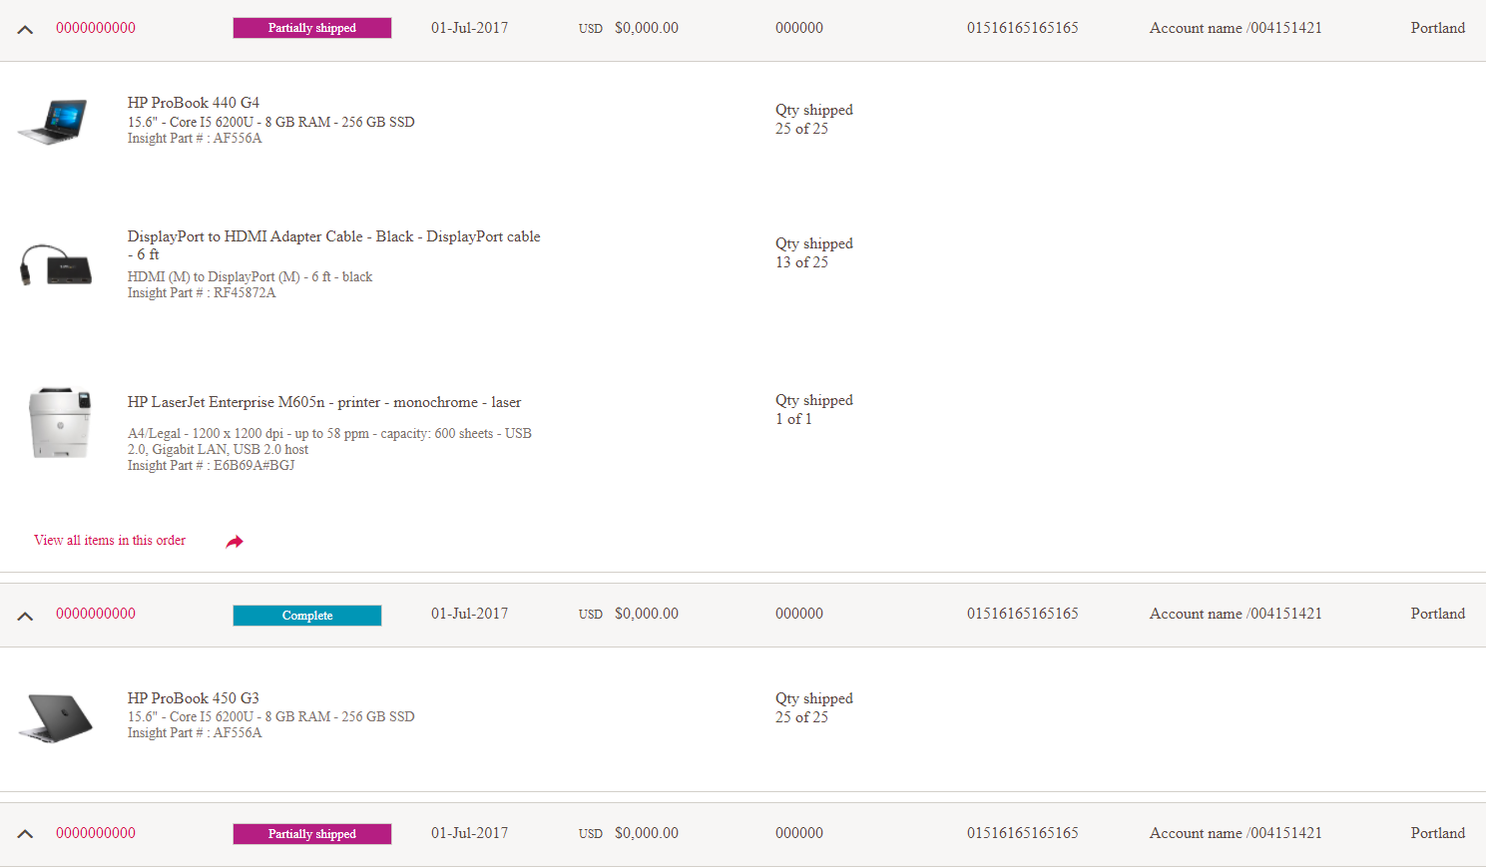Collapse the order containing HP ProBook 440 G4
1486x867 pixels.
26,29
